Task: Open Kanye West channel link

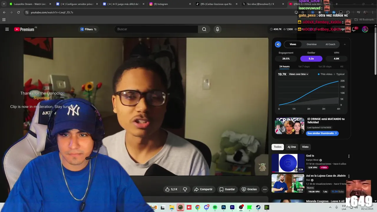Action: point(312,160)
